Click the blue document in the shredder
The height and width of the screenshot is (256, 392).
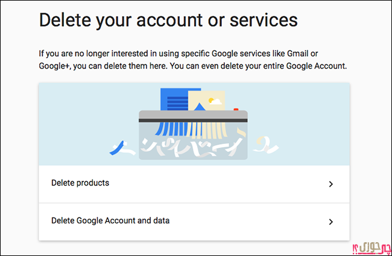click(x=174, y=99)
